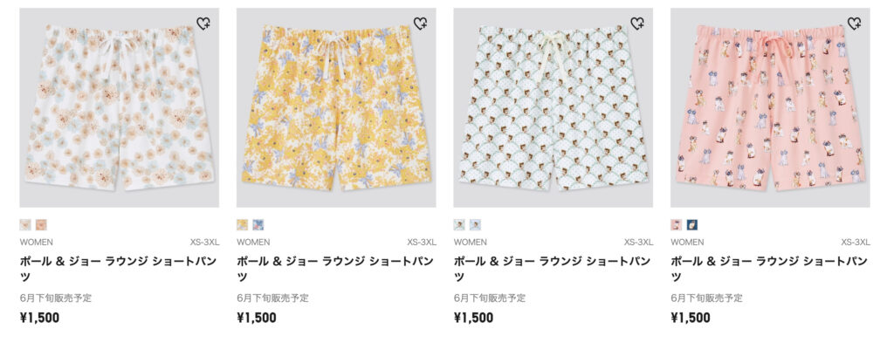The height and width of the screenshot is (342, 894).
Task: View pink cat print shorts image
Action: coord(770,107)
